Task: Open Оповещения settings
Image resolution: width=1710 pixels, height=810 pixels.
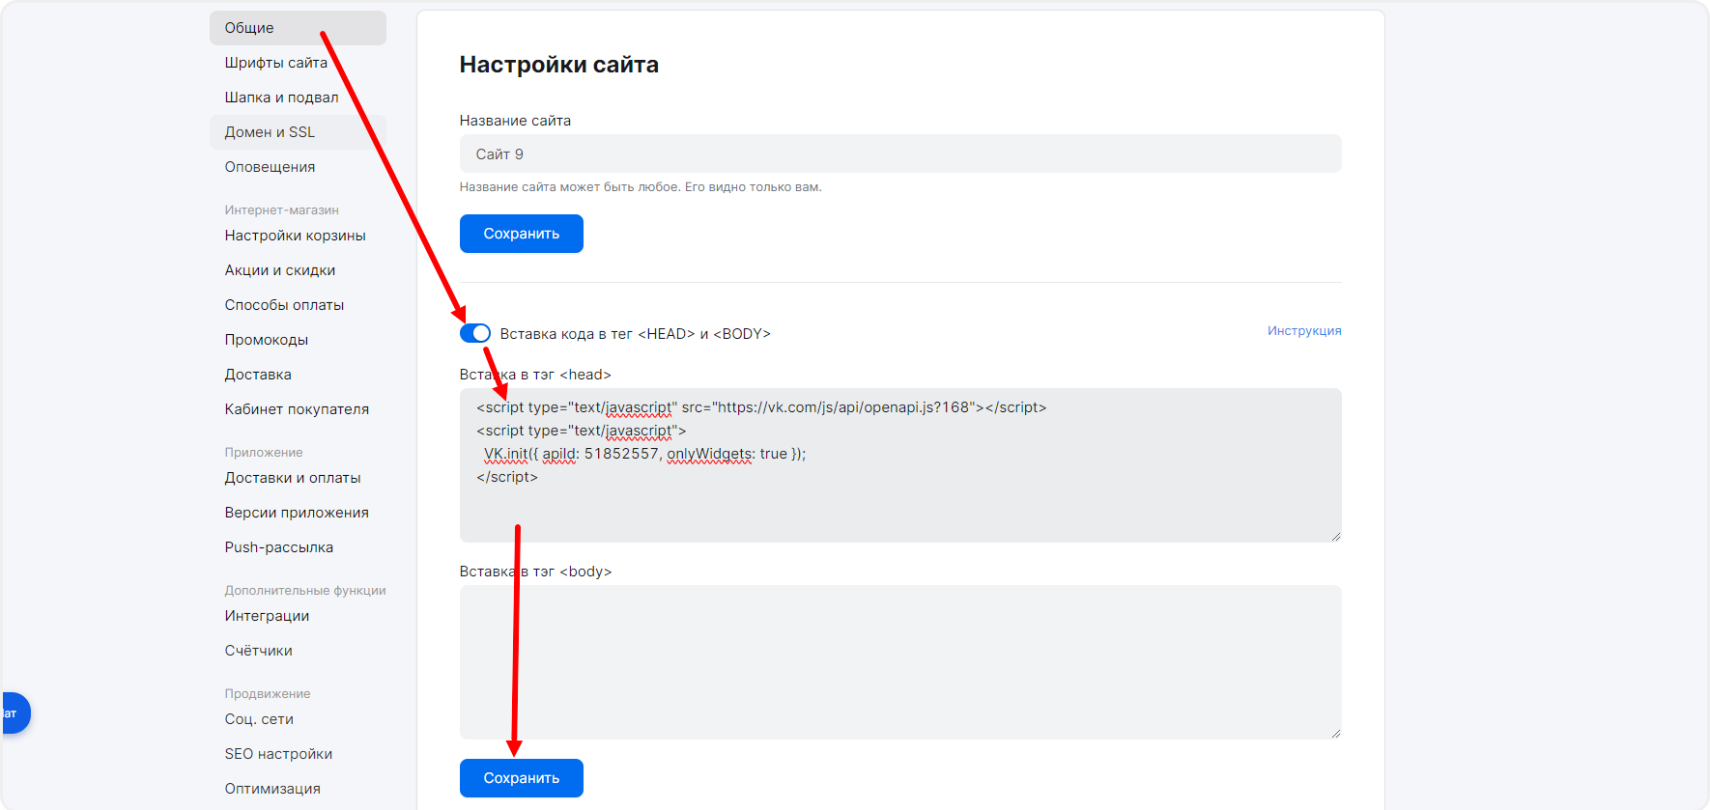Action: pos(270,167)
